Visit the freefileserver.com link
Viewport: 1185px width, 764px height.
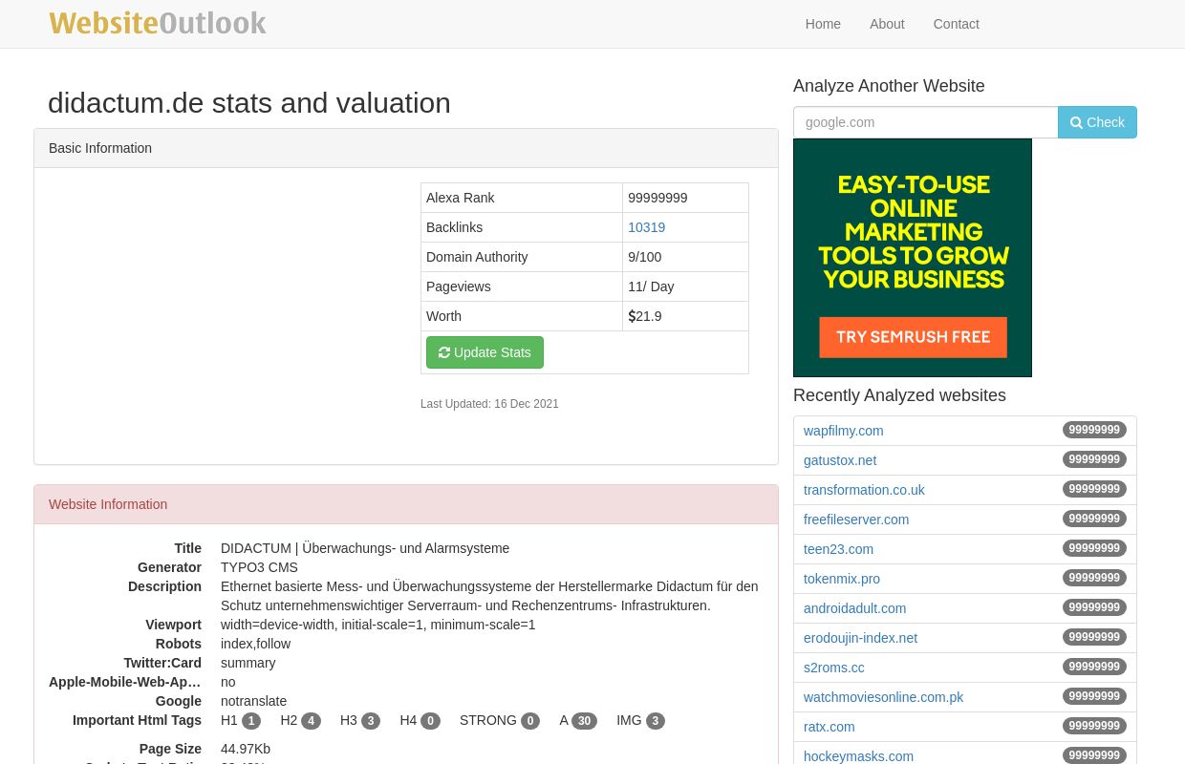pyautogui.click(x=856, y=520)
